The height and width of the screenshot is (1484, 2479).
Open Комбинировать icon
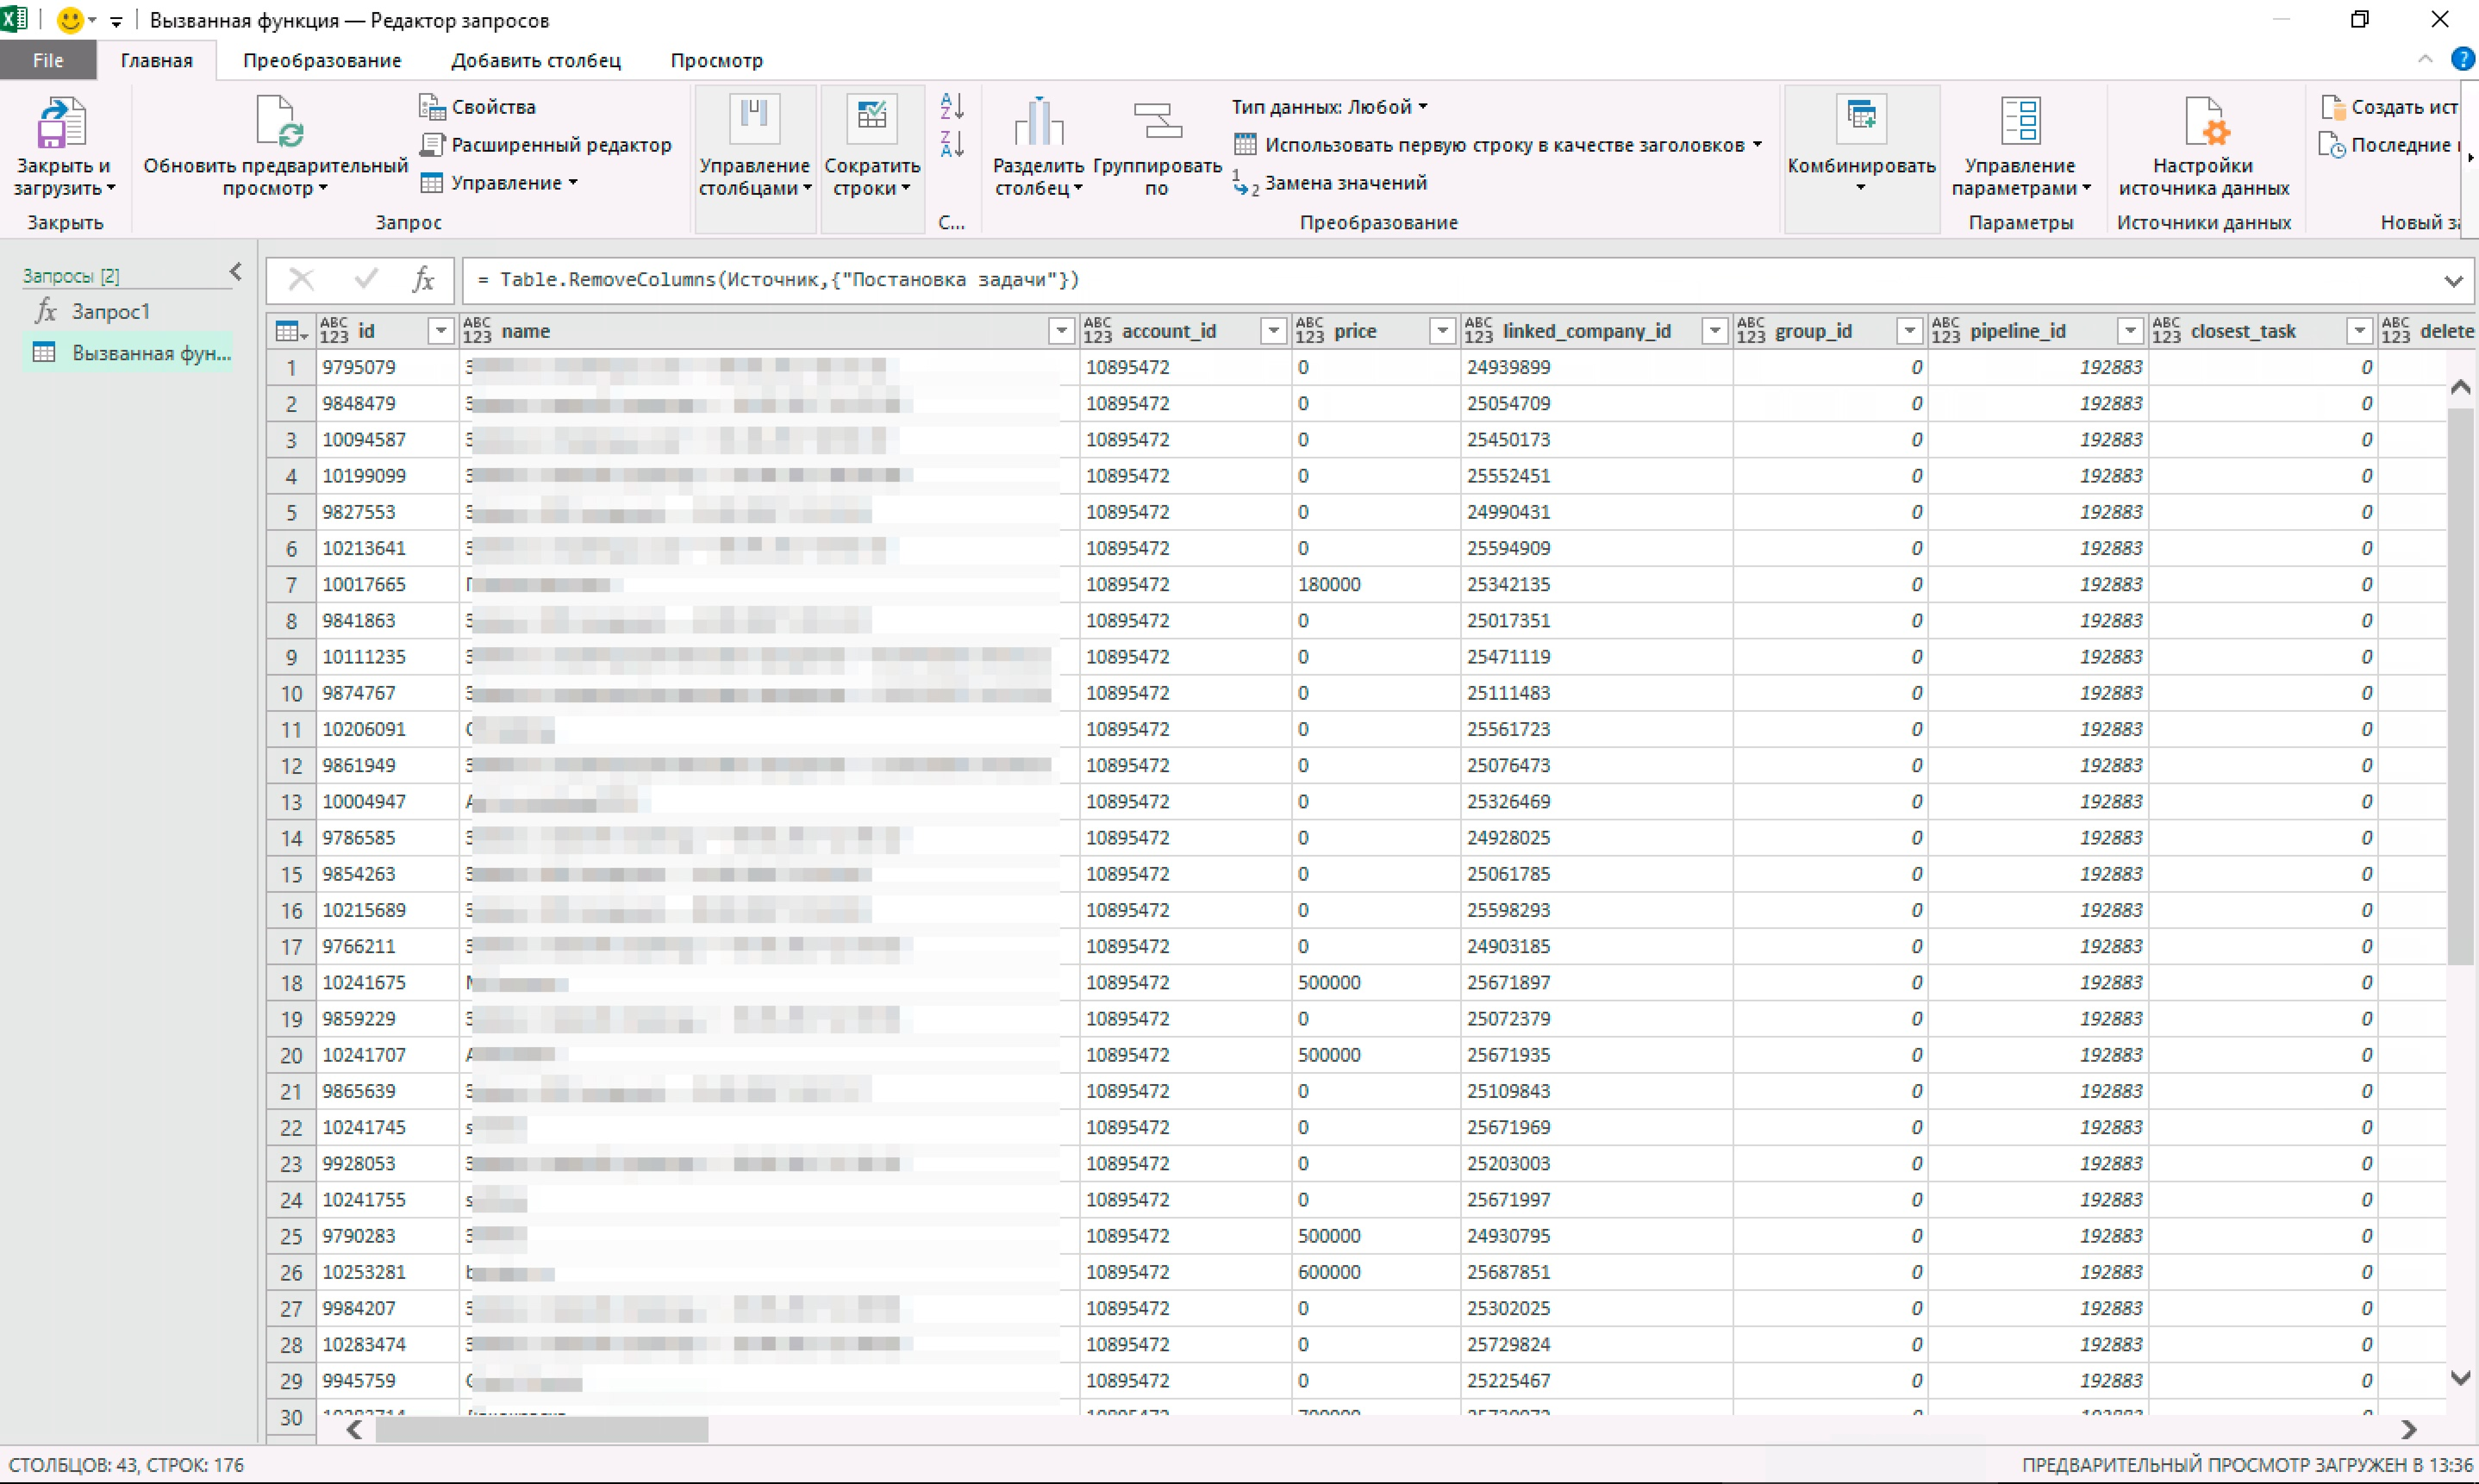coord(1861,118)
